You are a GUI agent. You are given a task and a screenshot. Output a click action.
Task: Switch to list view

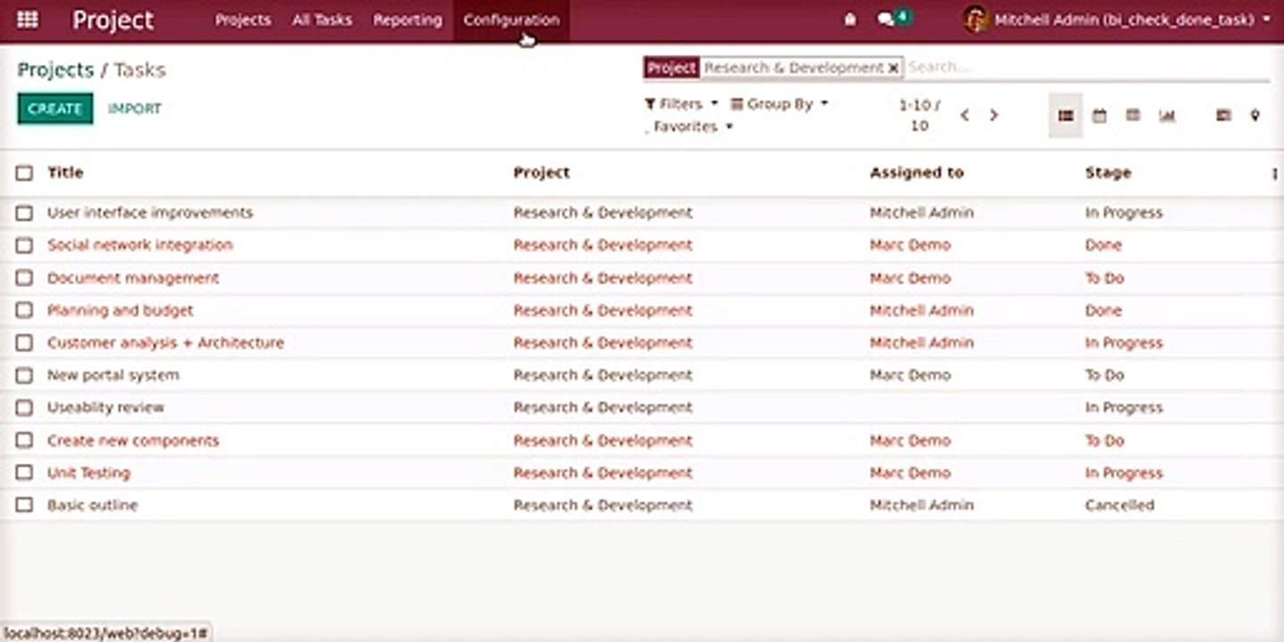[1066, 115]
